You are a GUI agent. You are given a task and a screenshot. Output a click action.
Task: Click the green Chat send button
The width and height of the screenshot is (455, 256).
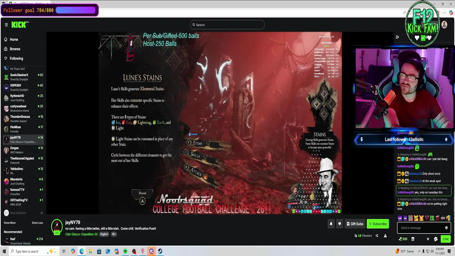pos(446,239)
